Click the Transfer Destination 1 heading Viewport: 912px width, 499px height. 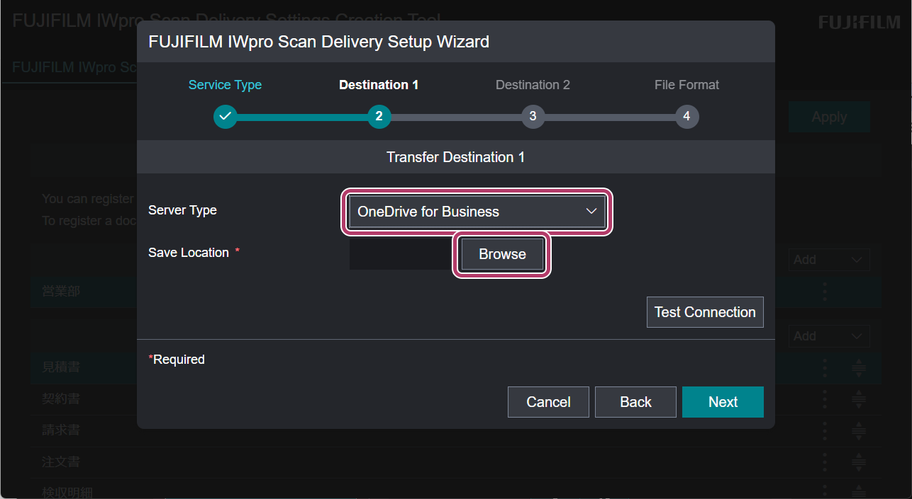coord(455,157)
